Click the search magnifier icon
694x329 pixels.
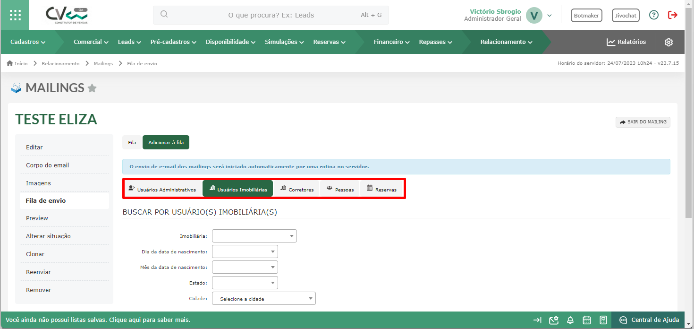164,14
